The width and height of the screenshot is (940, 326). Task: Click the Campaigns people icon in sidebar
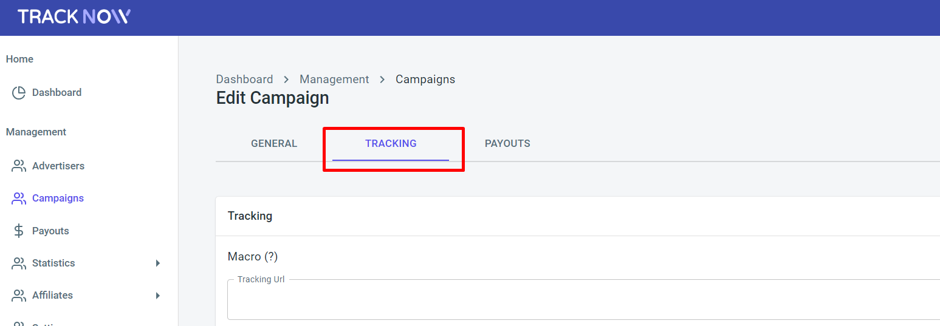(19, 199)
